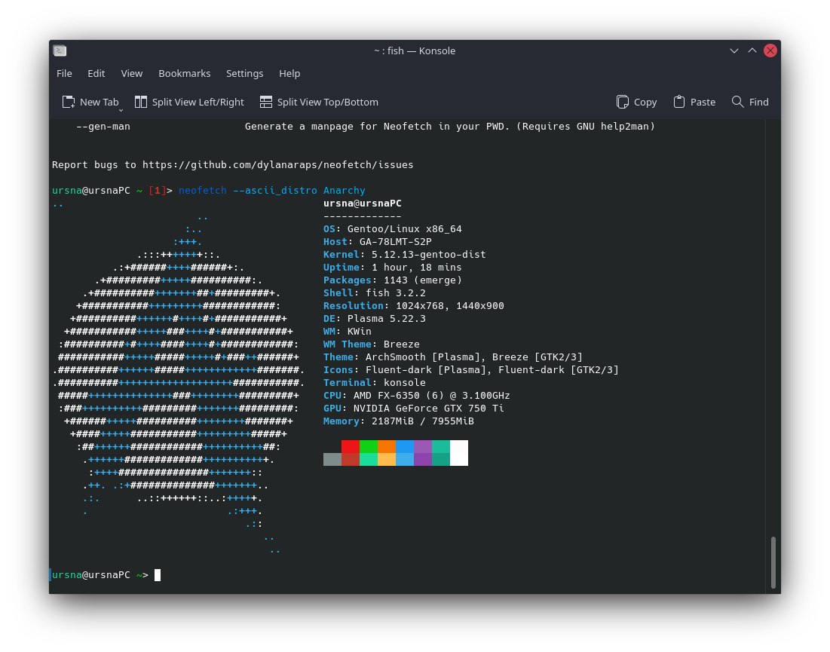
Task: Click the "Packages: 1143 (emerge)" line
Action: (393, 280)
